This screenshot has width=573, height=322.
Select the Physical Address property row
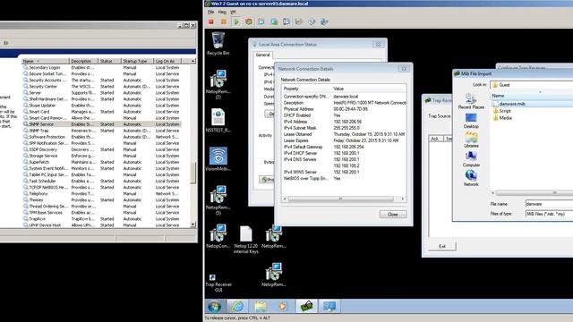click(x=344, y=109)
